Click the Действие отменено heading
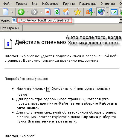 point(40,42)
